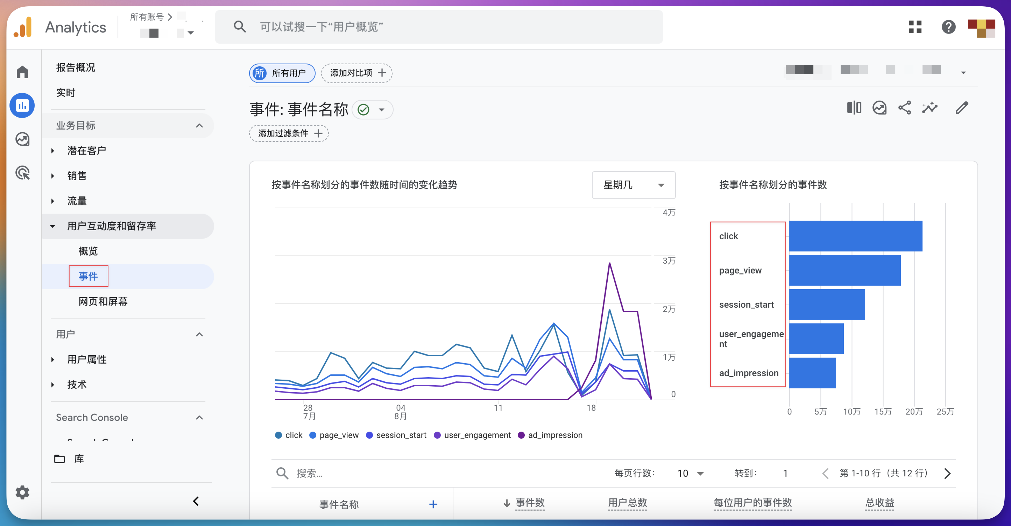The height and width of the screenshot is (526, 1011).
Task: Open the Reports bar-chart icon in sidebar
Action: (x=22, y=105)
